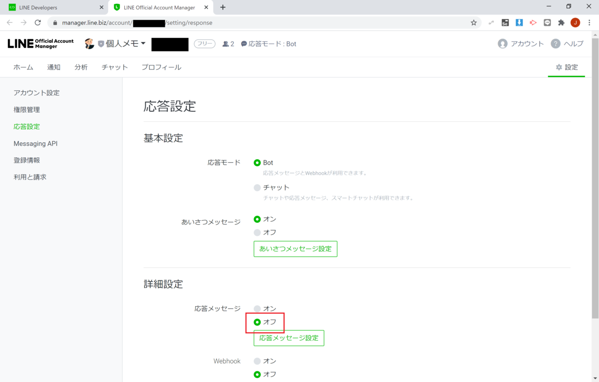Screen dimensions: 599x382
Task: Open the Messaging API sidebar page
Action: (35, 143)
